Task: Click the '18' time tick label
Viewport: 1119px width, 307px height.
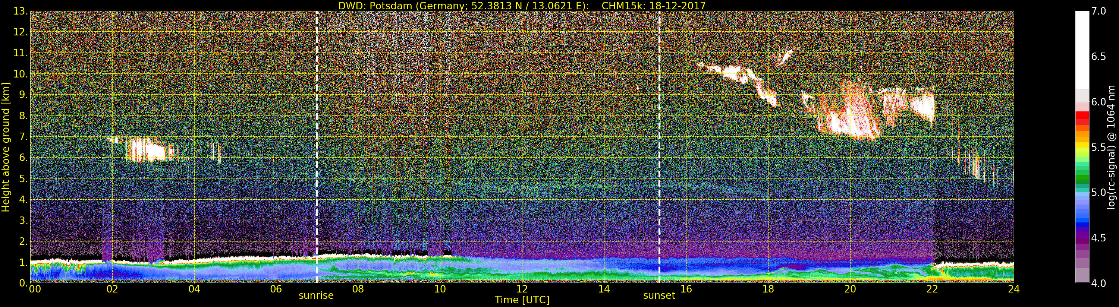Action: [768, 289]
